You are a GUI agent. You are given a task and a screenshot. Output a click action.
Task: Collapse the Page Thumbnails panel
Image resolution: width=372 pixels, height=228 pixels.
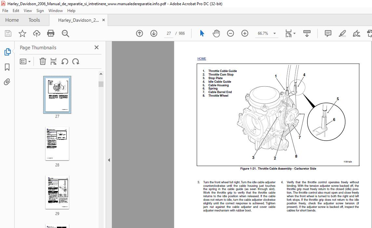coord(96,47)
